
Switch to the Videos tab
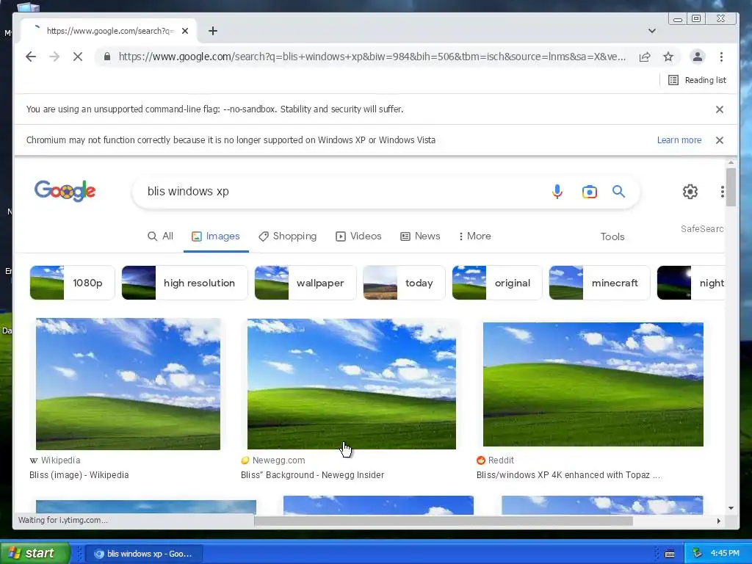pyautogui.click(x=358, y=236)
